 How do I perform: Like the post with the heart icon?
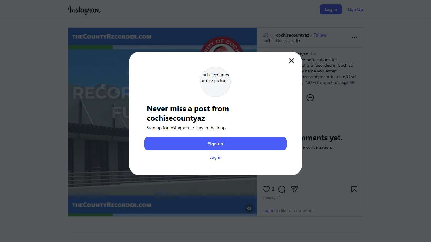[266, 189]
